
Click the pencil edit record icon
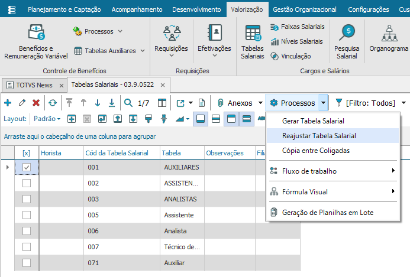tap(22, 103)
